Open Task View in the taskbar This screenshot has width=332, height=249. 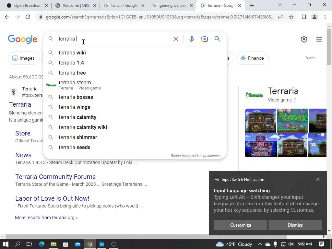[29, 244]
